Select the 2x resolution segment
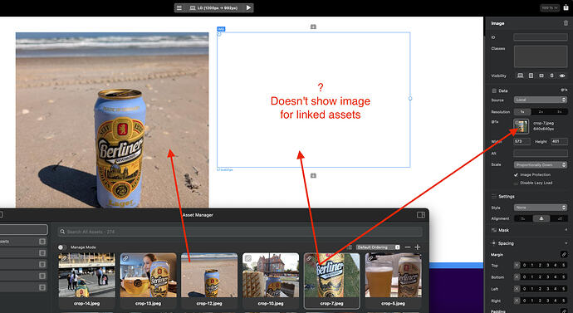The width and height of the screenshot is (573, 313). coord(541,112)
